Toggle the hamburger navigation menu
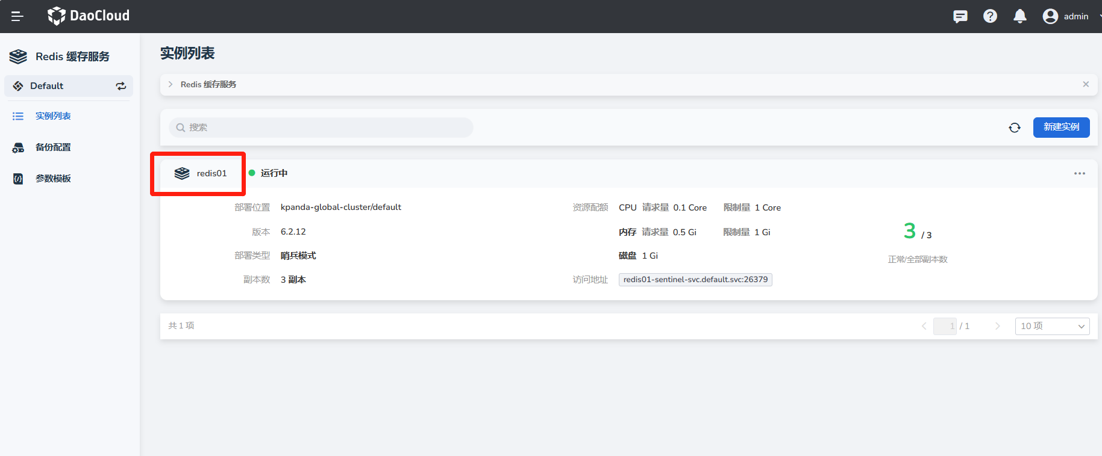The image size is (1102, 456). (17, 16)
